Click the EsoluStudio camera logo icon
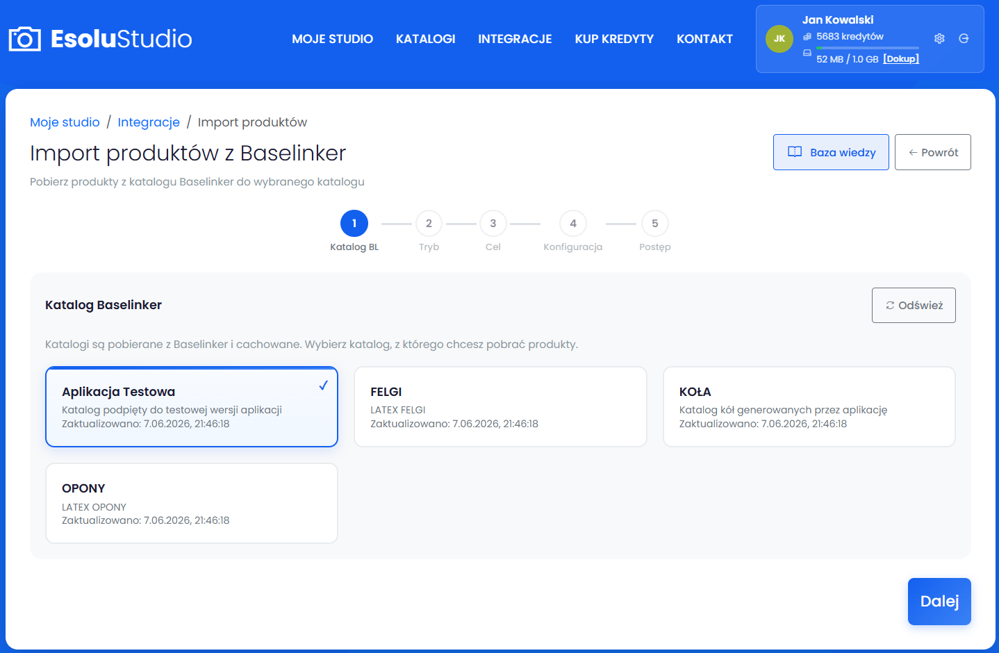The image size is (999, 653). [x=25, y=39]
